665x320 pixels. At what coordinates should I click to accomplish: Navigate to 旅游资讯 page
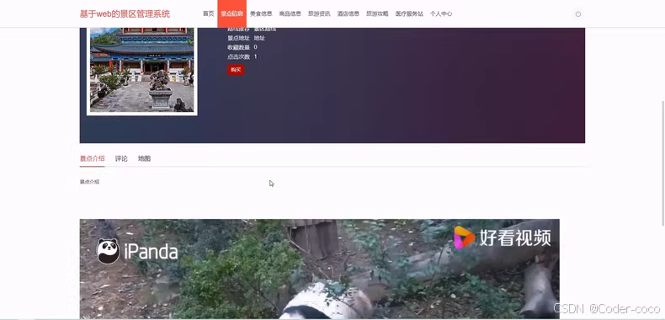[x=319, y=13]
